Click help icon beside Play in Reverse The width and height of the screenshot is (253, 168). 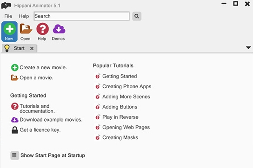coord(98,117)
